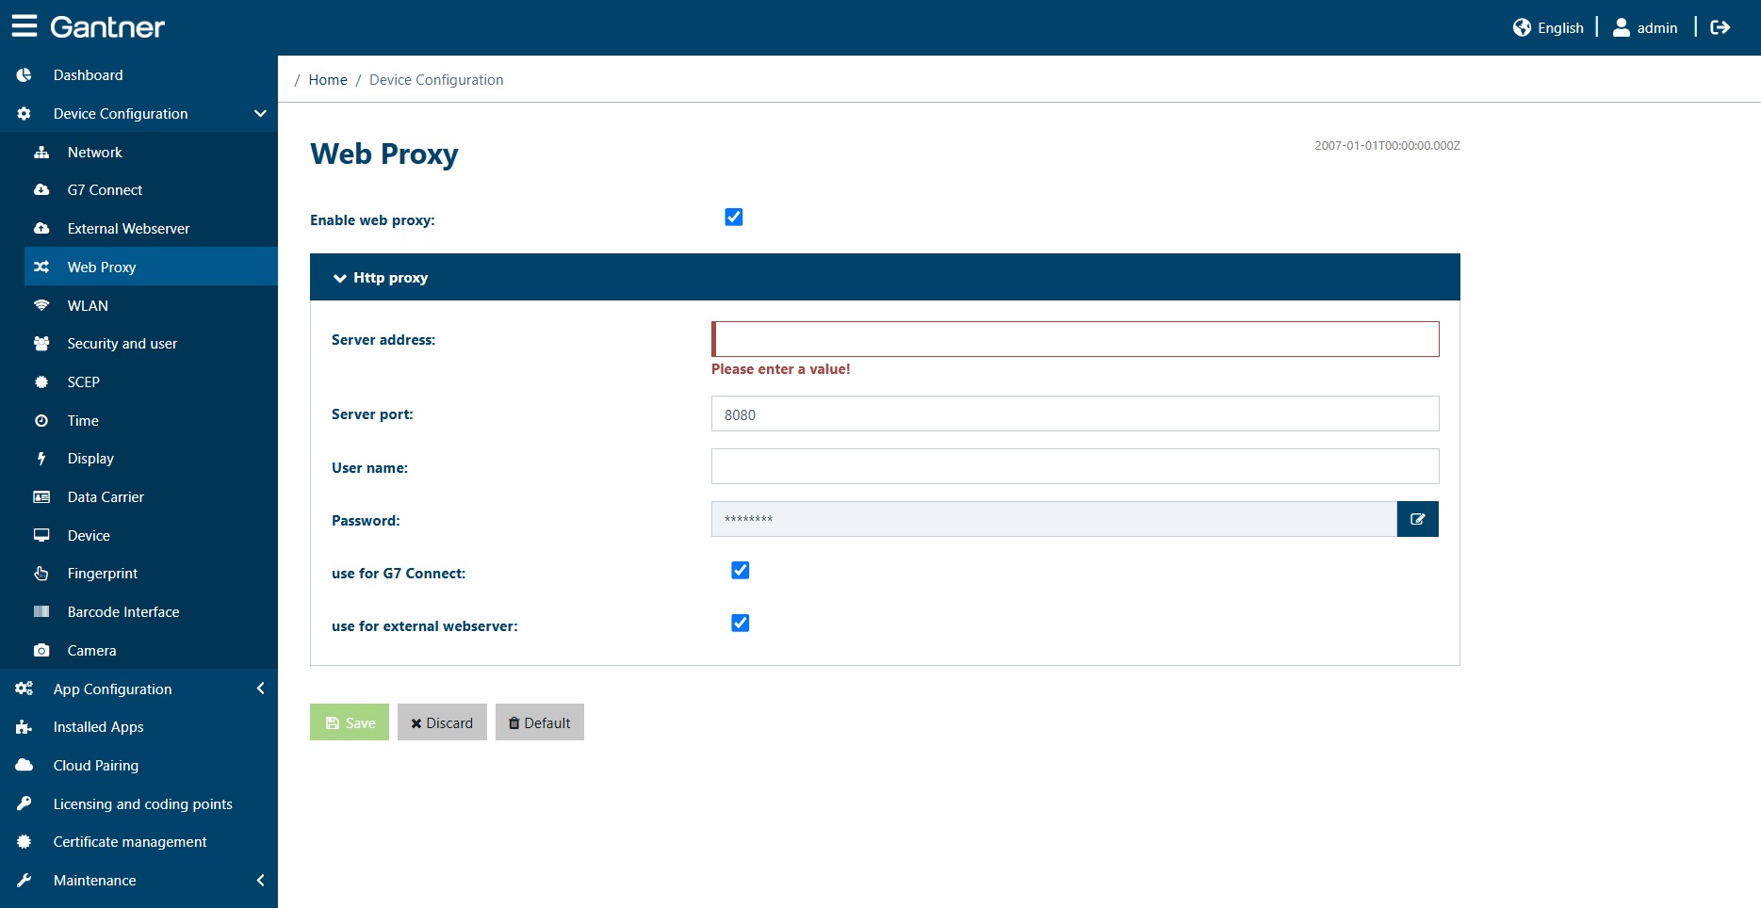Click the Camera icon in sidebar

[x=41, y=651]
